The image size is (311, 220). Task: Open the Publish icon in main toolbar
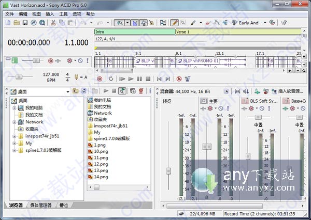(x=34, y=23)
